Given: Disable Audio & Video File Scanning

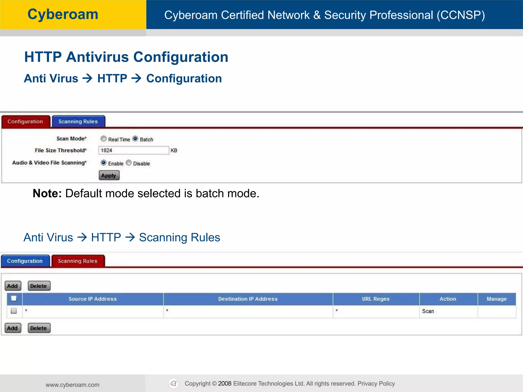Looking at the screenshot, I should click(129, 163).
